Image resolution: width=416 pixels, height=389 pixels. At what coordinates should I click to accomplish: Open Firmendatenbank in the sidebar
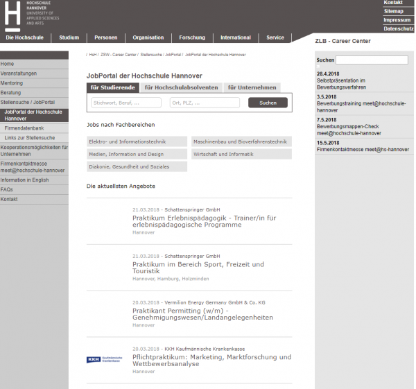tap(34, 128)
